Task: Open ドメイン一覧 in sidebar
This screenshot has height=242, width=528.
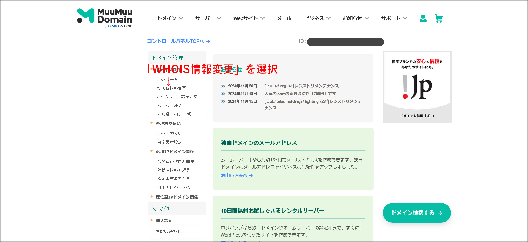Action: point(167,80)
